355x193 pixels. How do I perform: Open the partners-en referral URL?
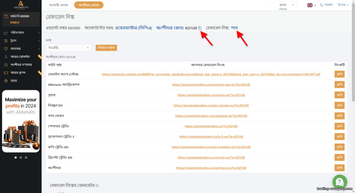pos(211,168)
